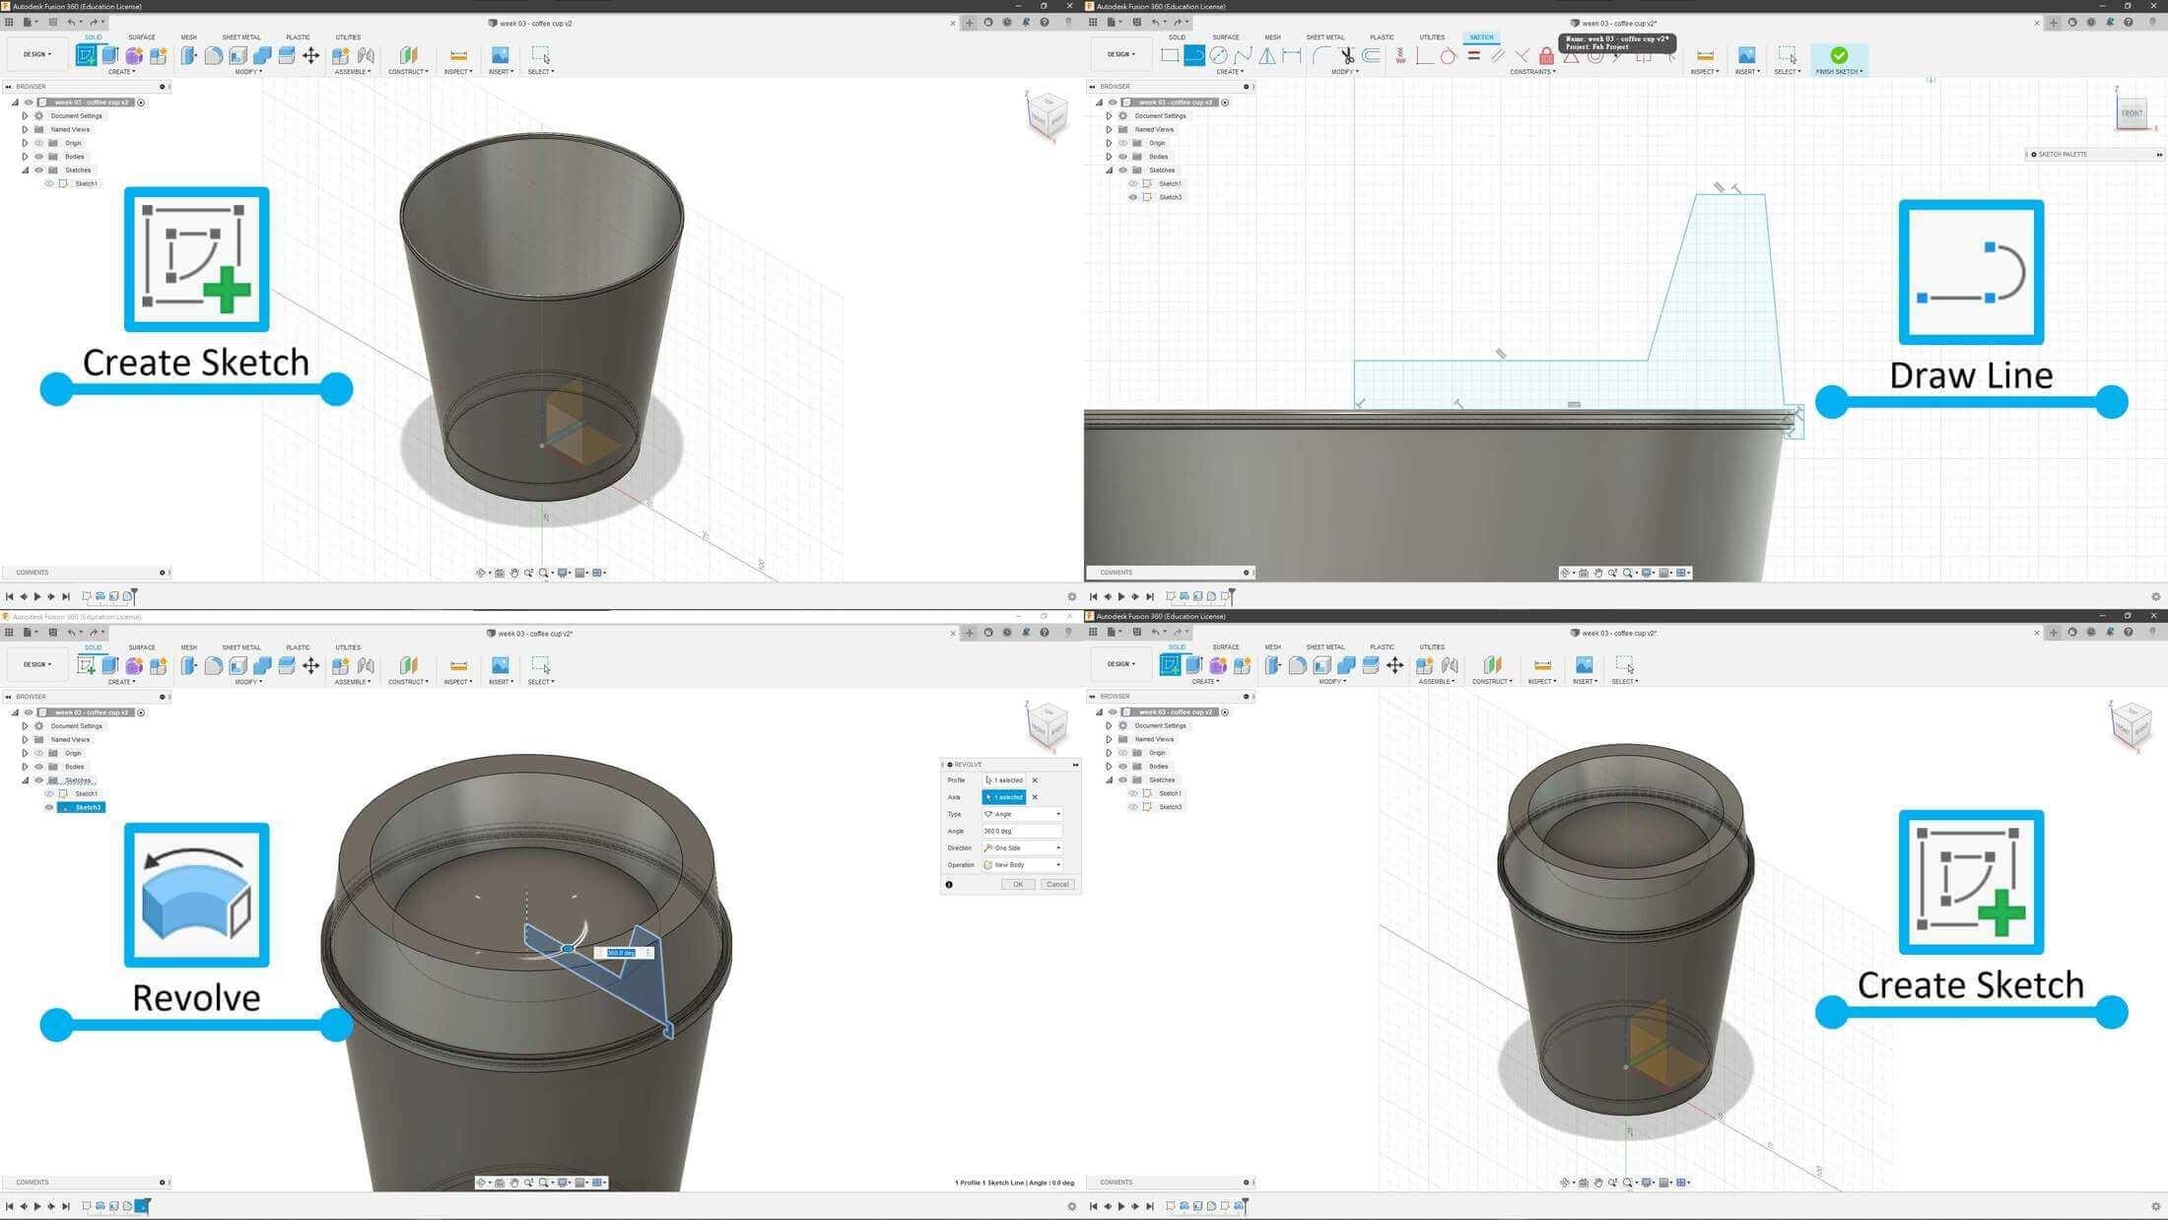Click FRONT face of ViewCube in top-right window
The height and width of the screenshot is (1220, 2168).
click(x=2132, y=112)
